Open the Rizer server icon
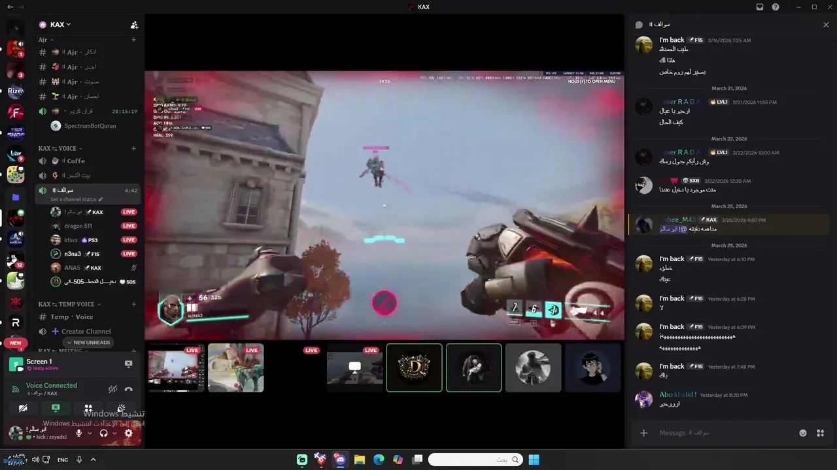Viewport: 837px width, 470px height. point(16,91)
